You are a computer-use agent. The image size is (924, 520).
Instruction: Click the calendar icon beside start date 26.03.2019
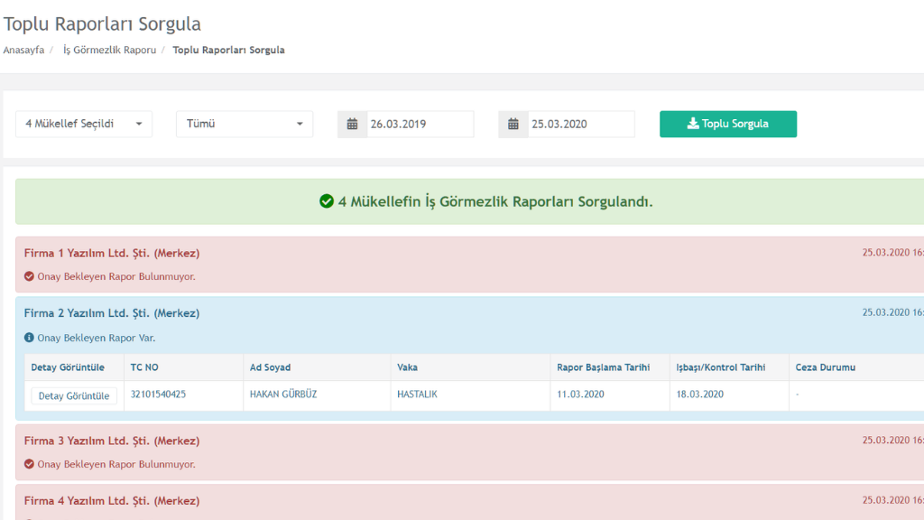tap(352, 125)
